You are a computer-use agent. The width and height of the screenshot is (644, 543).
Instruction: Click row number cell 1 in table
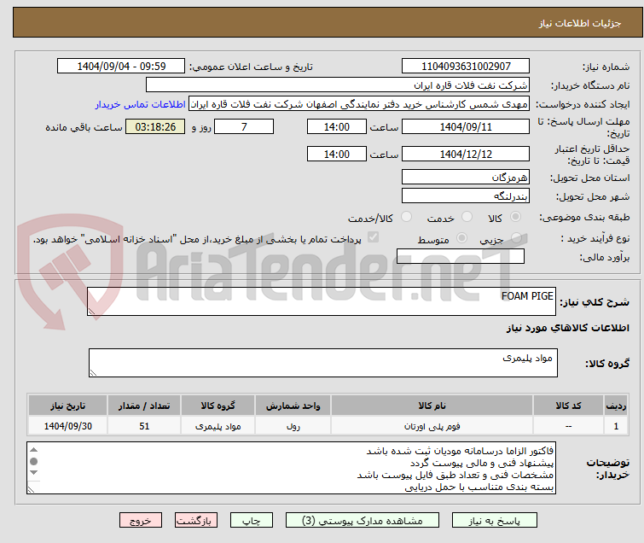[x=616, y=426]
